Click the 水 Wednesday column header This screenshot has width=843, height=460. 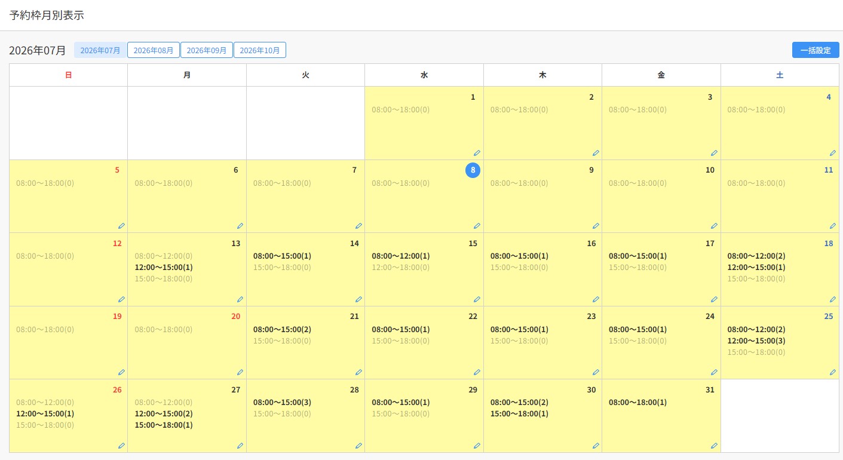click(424, 75)
